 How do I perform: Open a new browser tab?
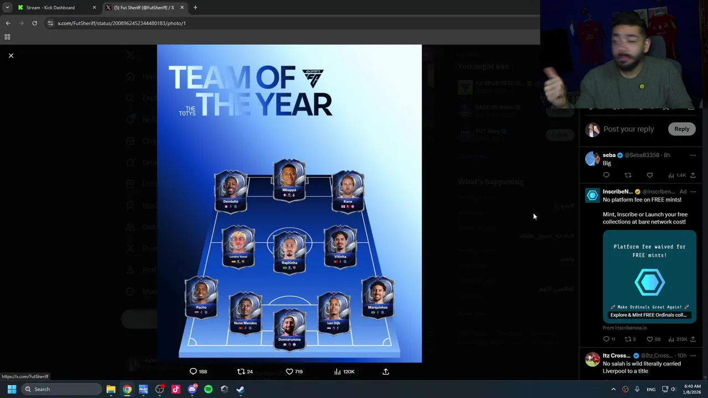coord(195,8)
